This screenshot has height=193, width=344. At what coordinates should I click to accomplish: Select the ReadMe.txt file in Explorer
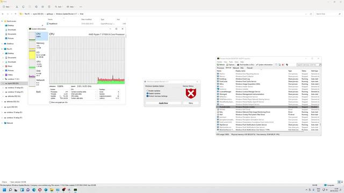[53, 24]
